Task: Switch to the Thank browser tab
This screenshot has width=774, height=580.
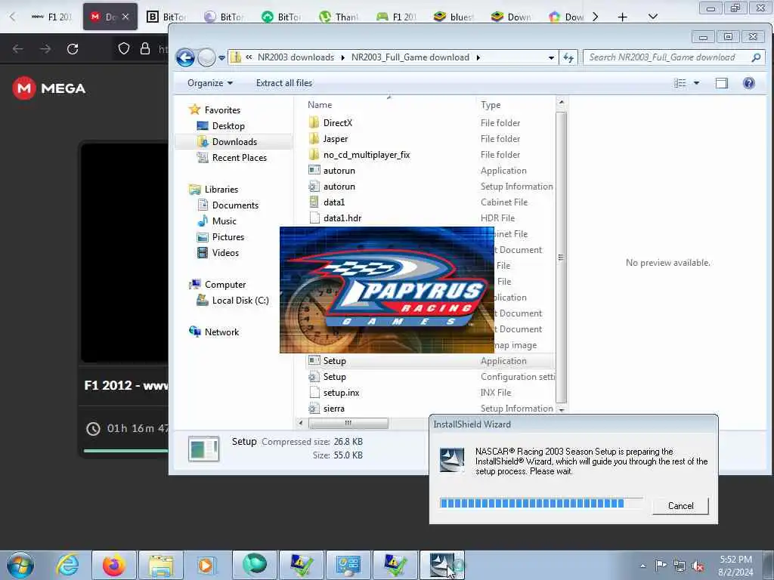Action: coord(339,17)
